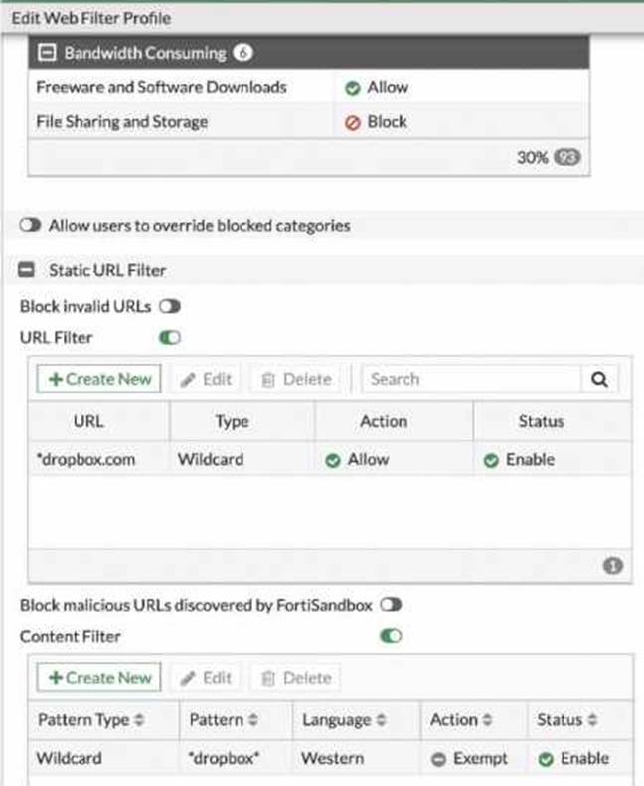The height and width of the screenshot is (786, 644).
Task: Click Create New in the Content Filter table
Action: point(98,678)
